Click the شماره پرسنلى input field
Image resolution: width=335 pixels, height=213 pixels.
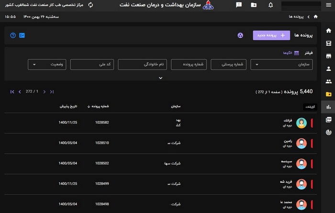tap(228, 64)
